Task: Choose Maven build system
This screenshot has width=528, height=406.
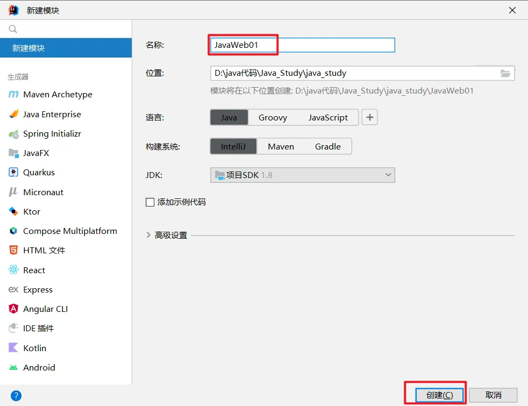Action: (281, 146)
